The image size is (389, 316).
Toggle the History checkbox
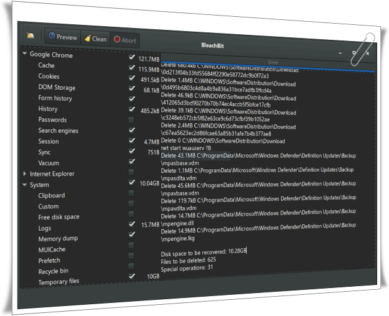click(131, 109)
